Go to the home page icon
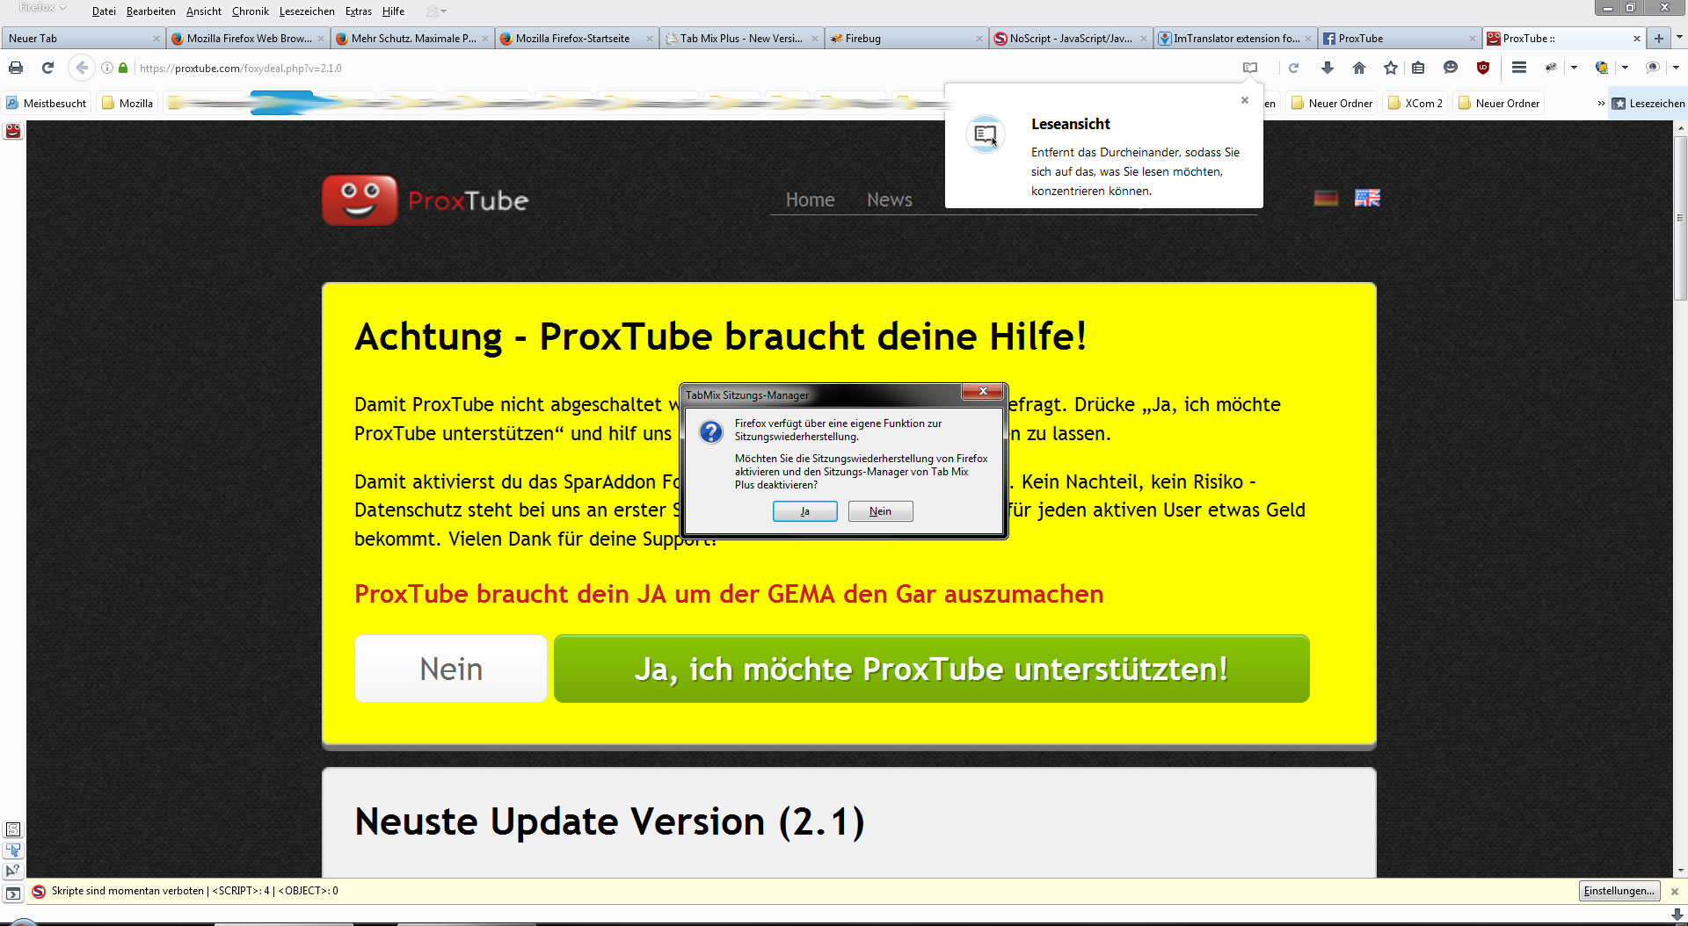1688x926 pixels. (1359, 68)
